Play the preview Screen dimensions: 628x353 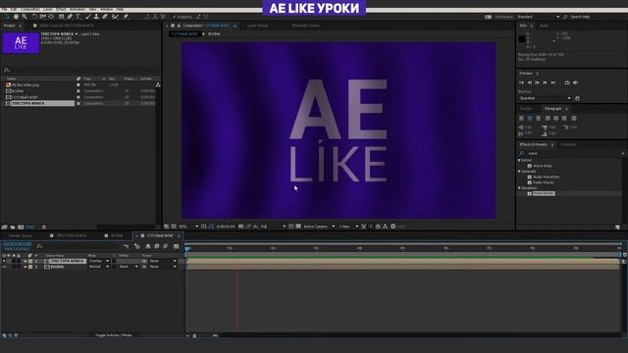[x=537, y=82]
